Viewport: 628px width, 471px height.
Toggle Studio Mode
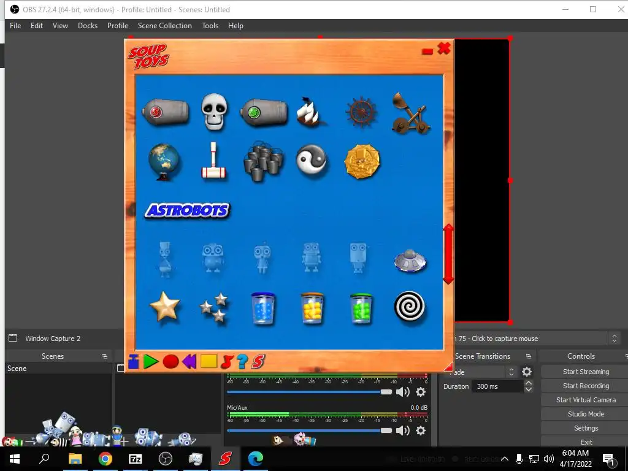pyautogui.click(x=586, y=414)
